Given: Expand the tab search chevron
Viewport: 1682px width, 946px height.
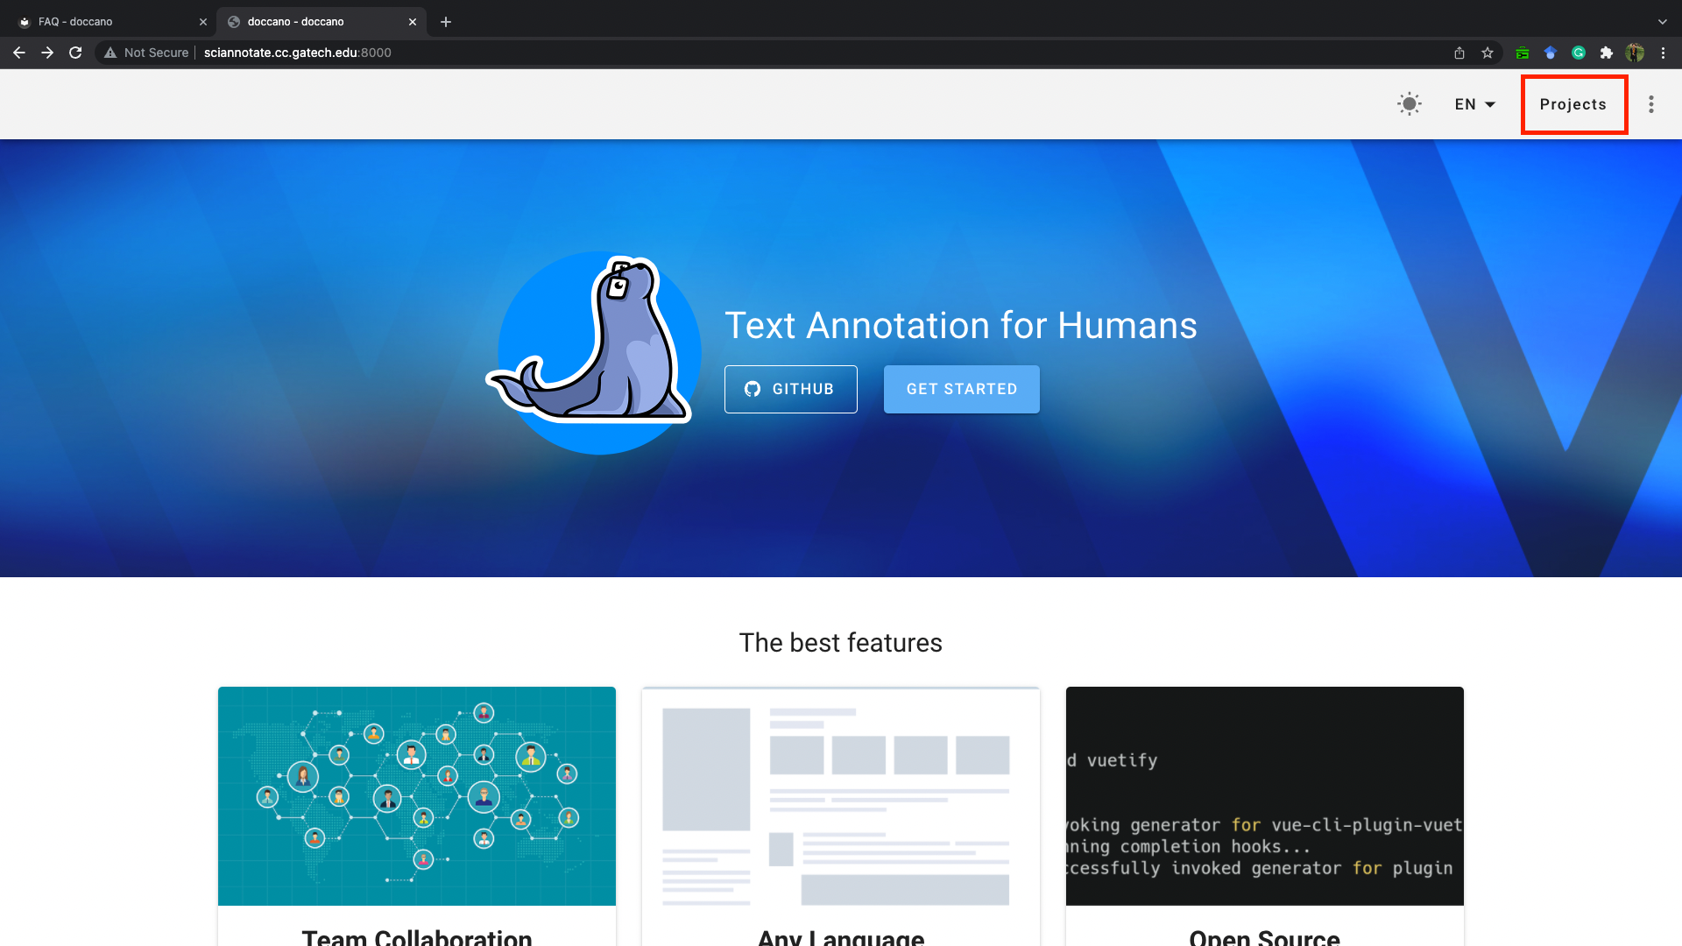Looking at the screenshot, I should (x=1663, y=22).
